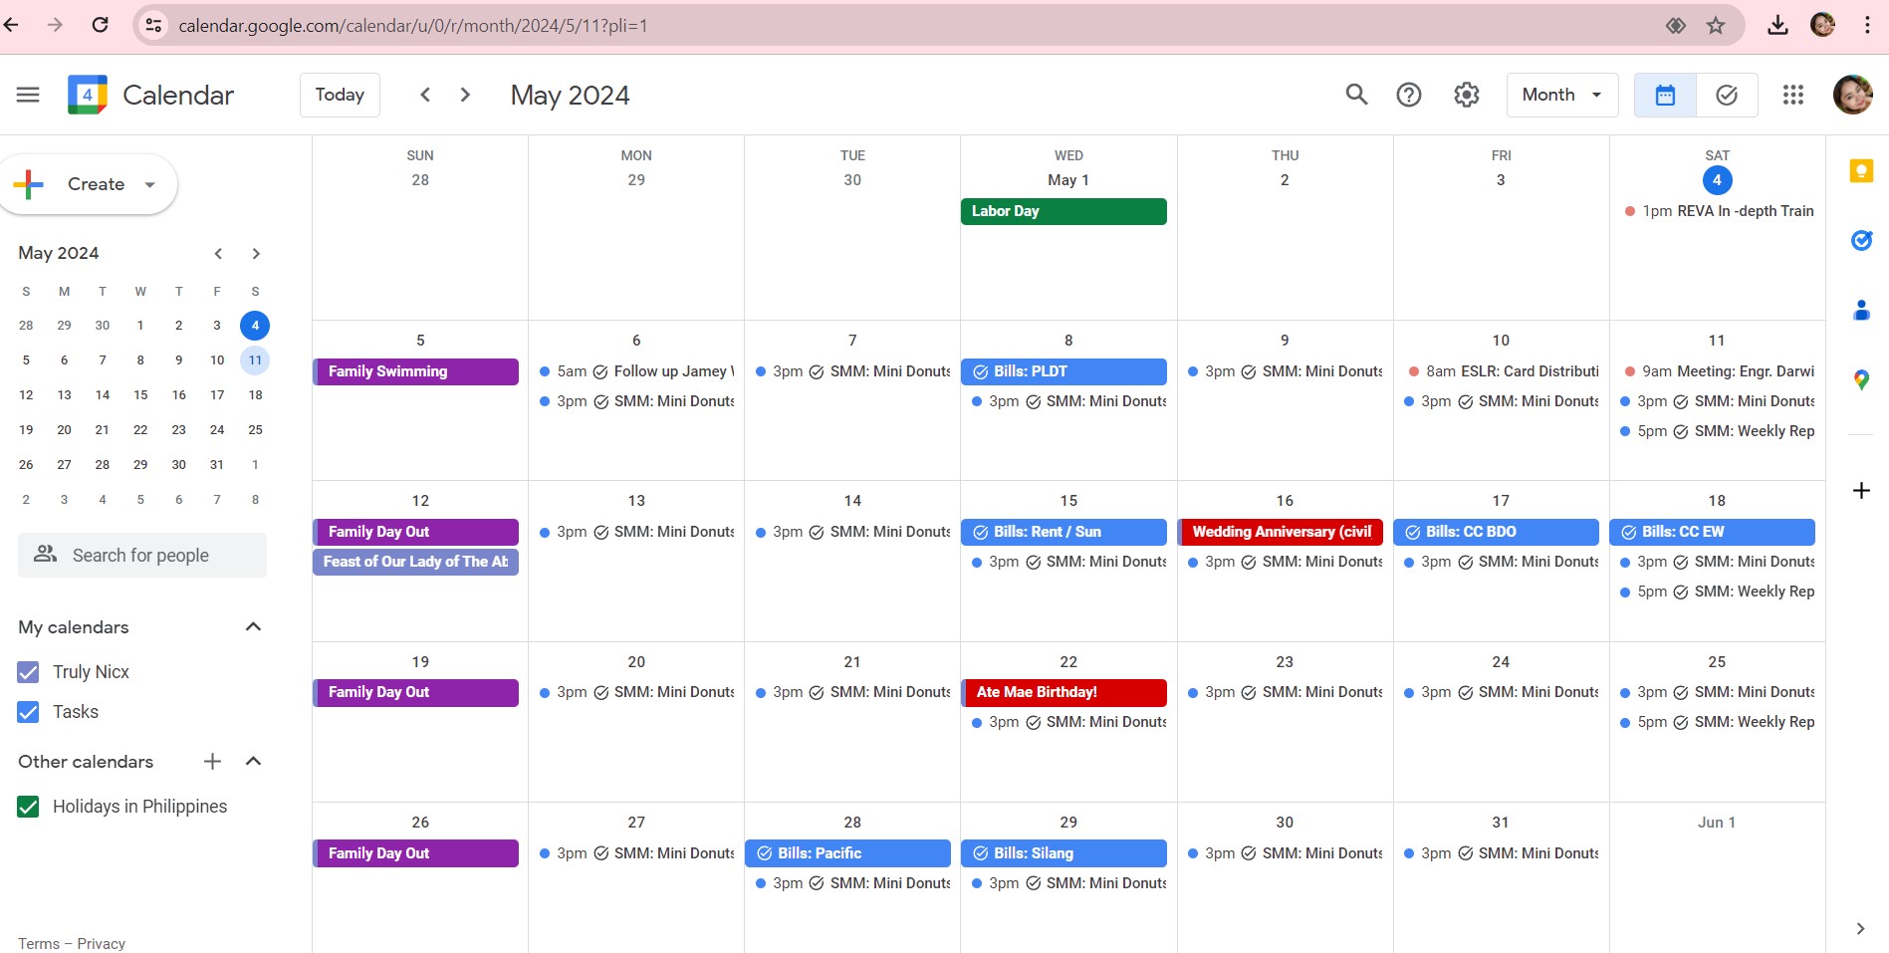The width and height of the screenshot is (1889, 953).
Task: Mark Bills: CC BDO task complete
Action: [1413, 532]
